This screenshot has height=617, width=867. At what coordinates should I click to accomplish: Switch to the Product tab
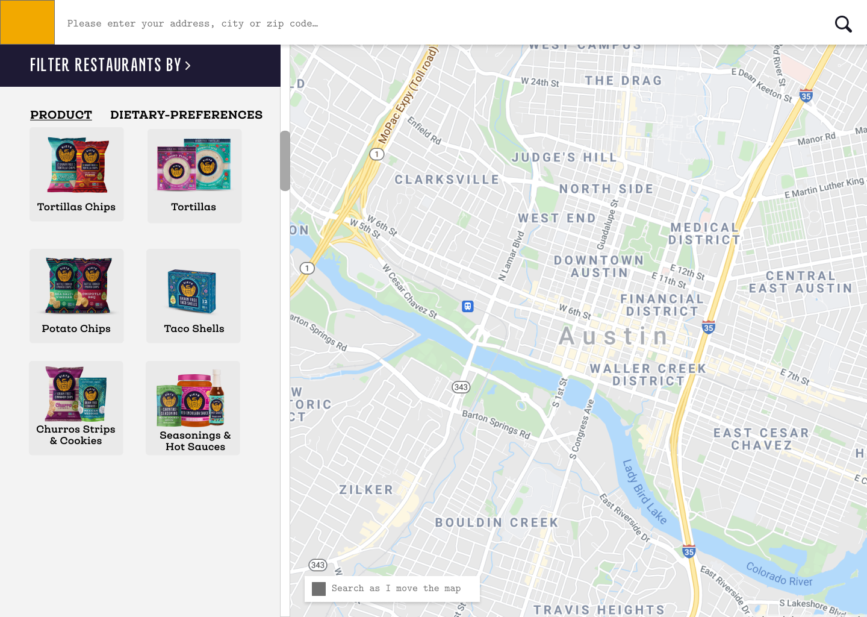(x=61, y=114)
